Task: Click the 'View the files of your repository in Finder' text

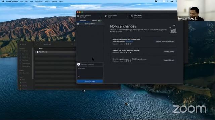Action: tap(126, 50)
